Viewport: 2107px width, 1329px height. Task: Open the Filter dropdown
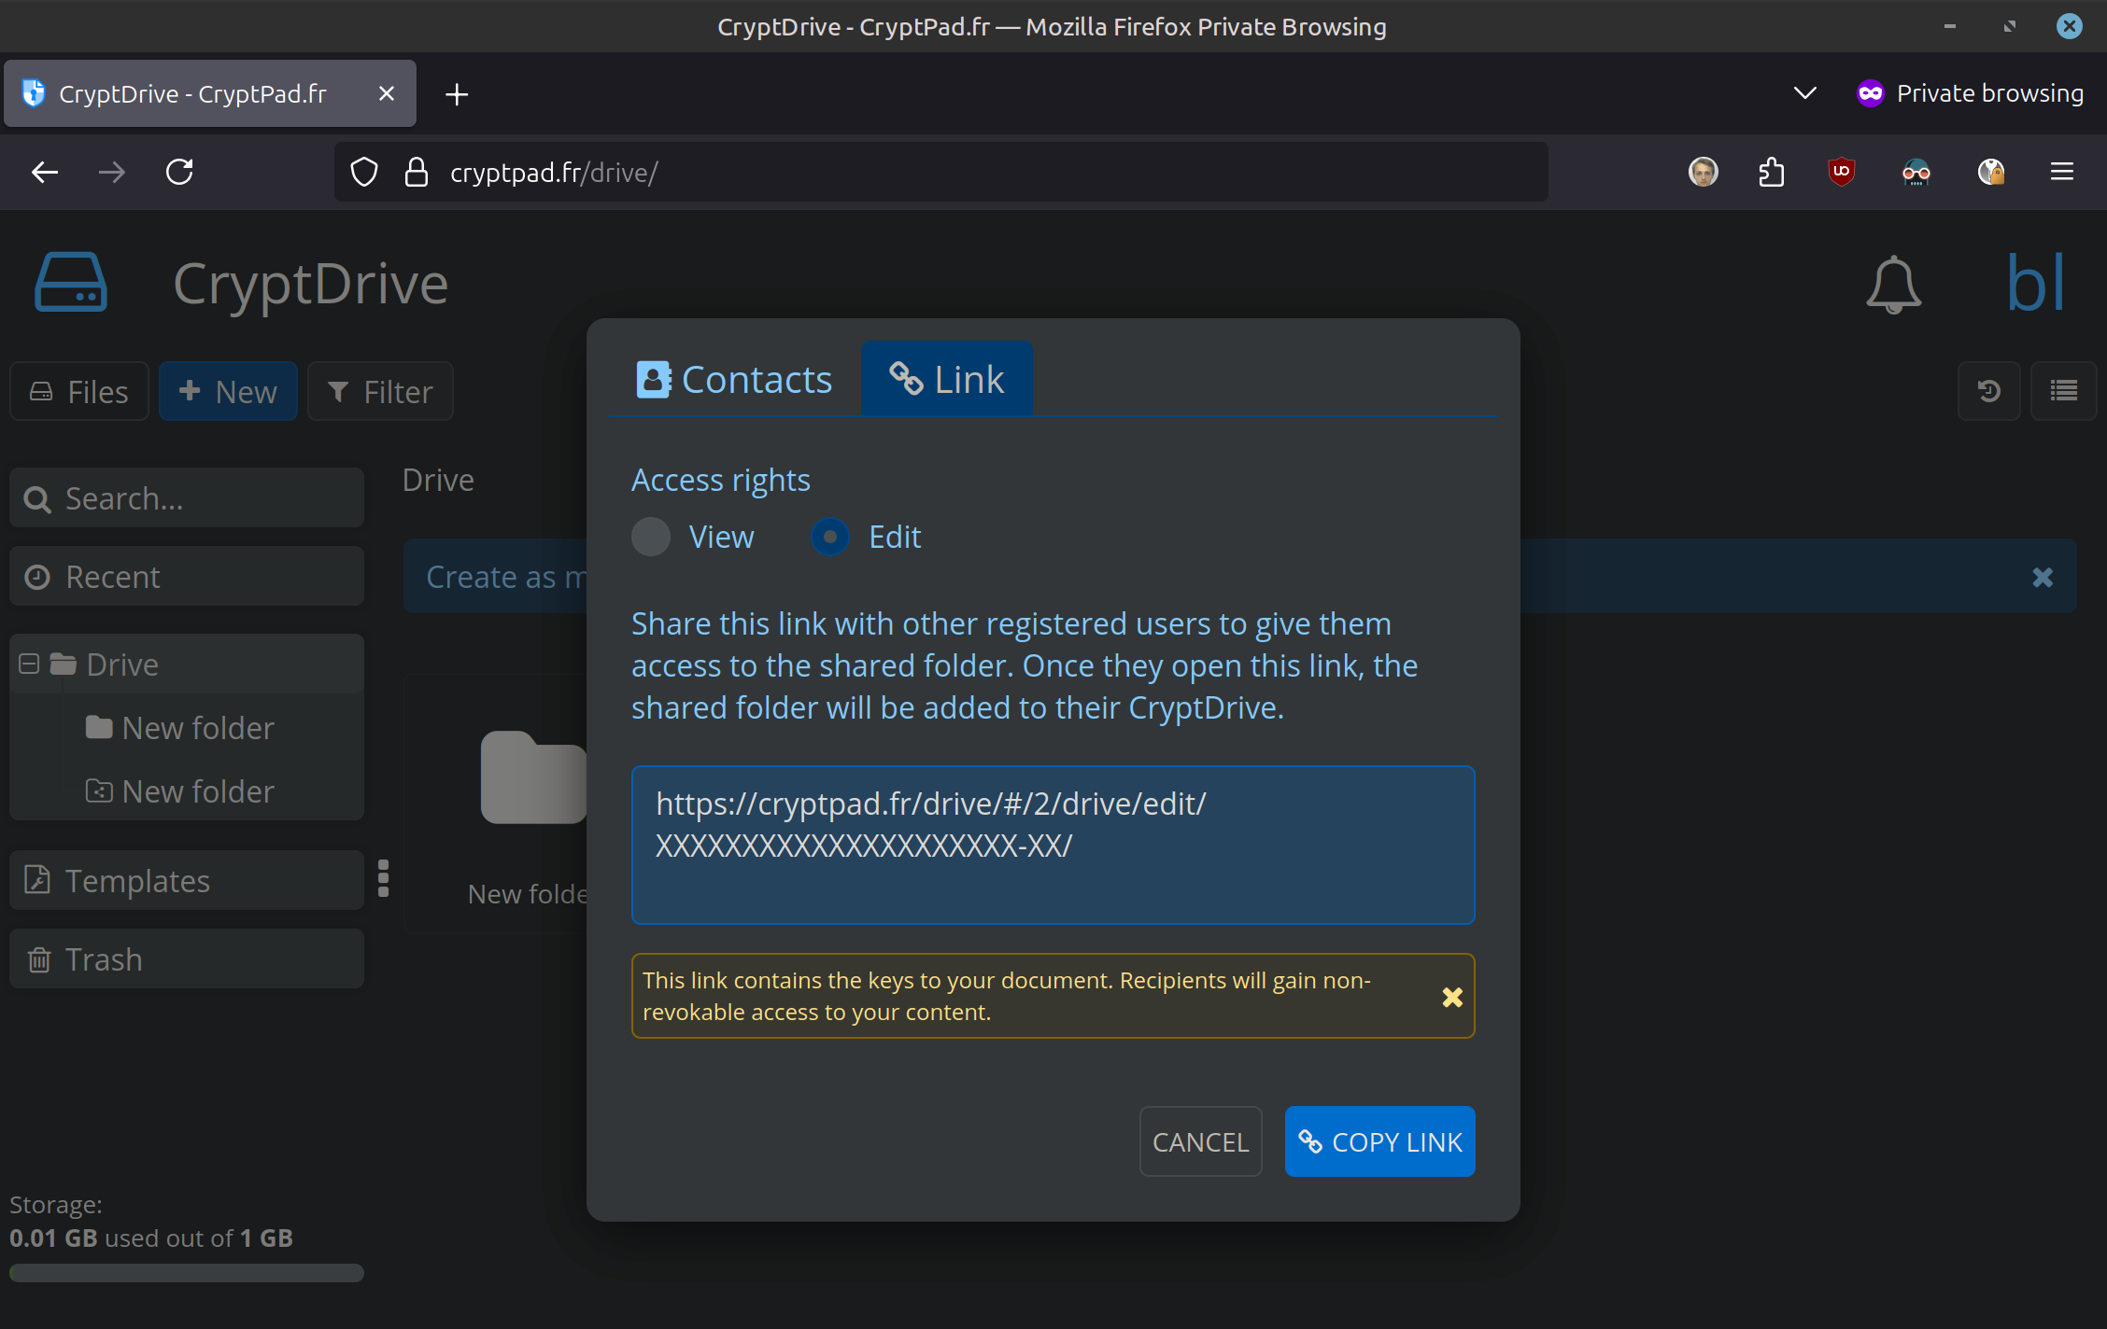point(380,392)
